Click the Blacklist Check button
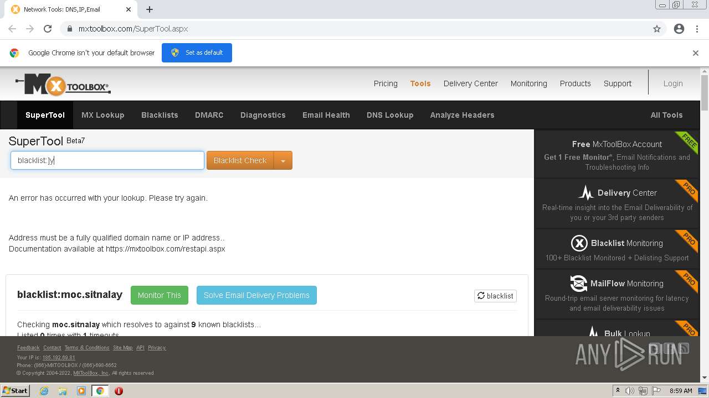 (x=240, y=160)
